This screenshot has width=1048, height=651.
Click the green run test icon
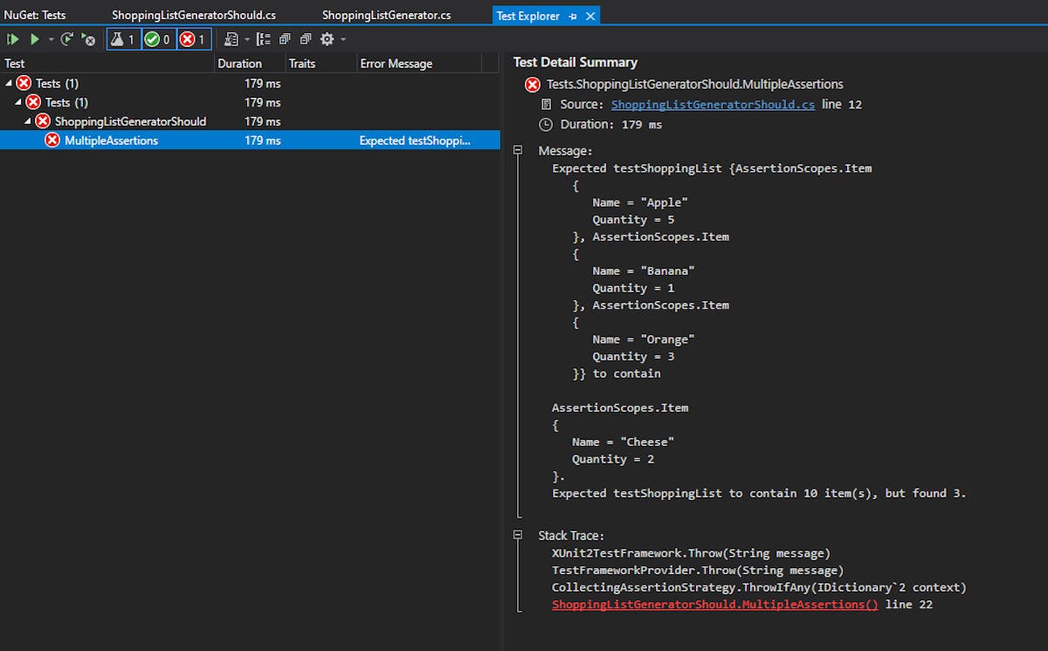tap(35, 39)
